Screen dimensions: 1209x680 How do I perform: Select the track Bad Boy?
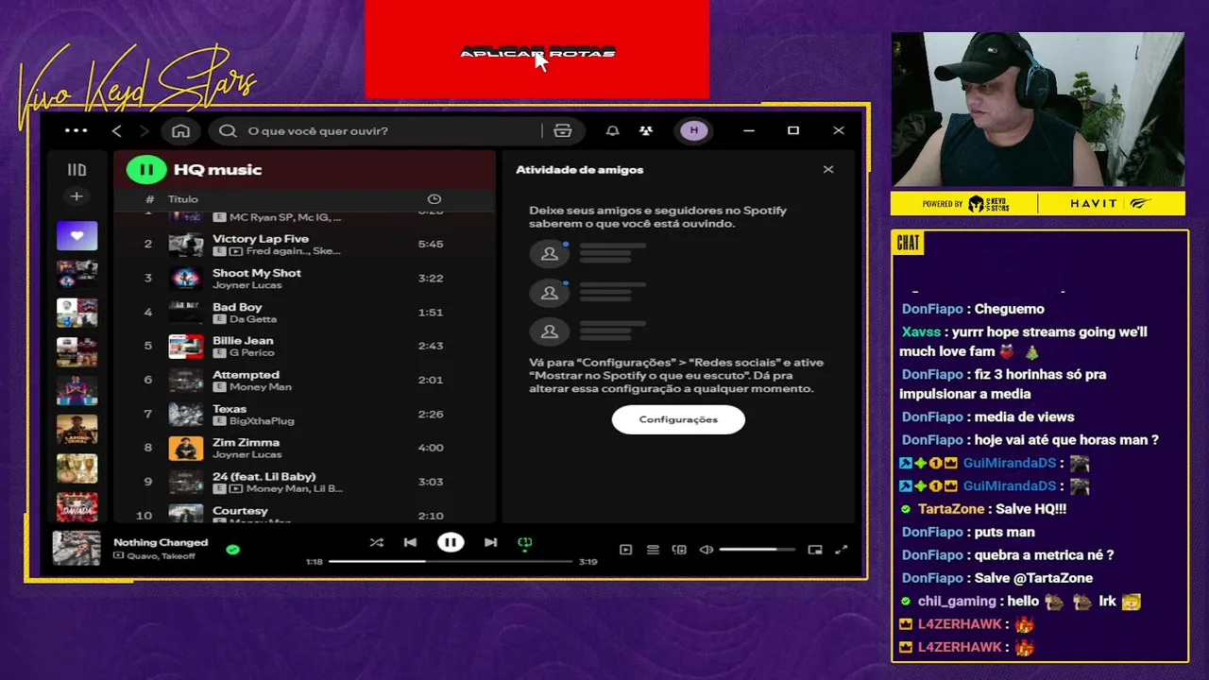(304, 312)
